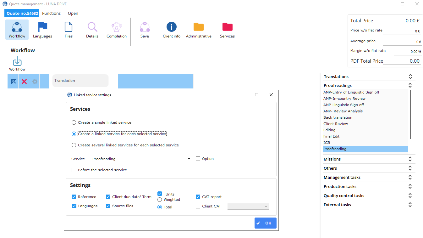Open the Service dropdown showing Proofreading
The width and height of the screenshot is (423, 238).
141,159
